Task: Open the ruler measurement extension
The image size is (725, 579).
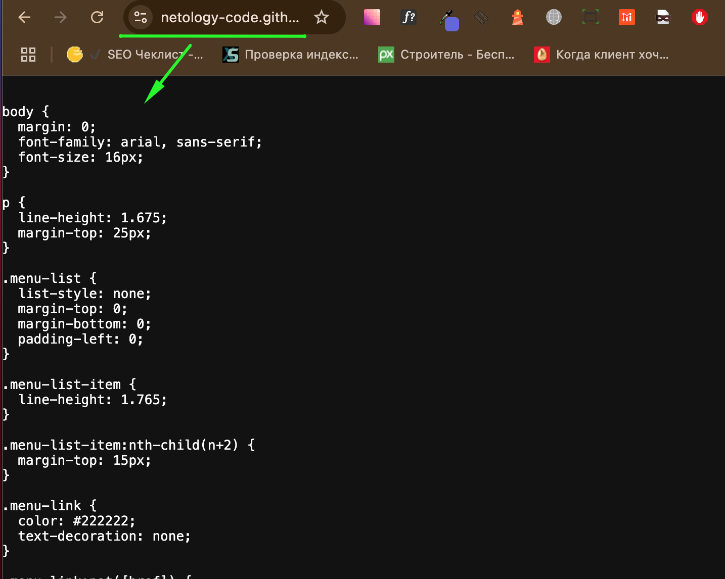Action: click(x=481, y=18)
